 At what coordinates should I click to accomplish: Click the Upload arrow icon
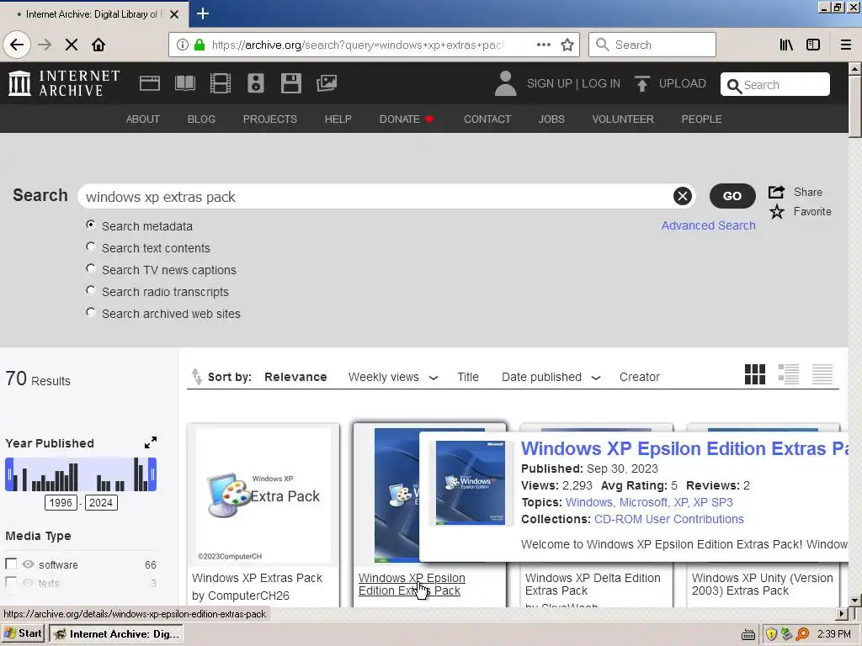(641, 83)
